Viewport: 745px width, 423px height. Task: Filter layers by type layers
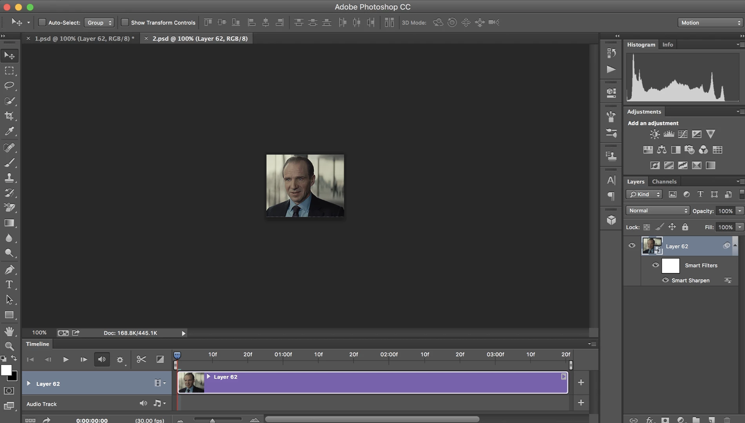pyautogui.click(x=700, y=194)
